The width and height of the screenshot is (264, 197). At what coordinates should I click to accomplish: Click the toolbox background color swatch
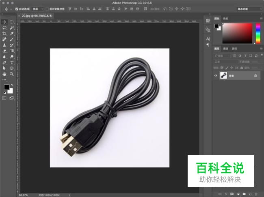11,91
